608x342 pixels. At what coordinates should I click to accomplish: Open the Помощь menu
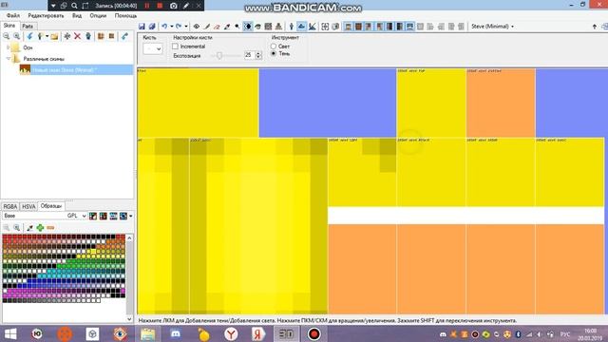pyautogui.click(x=125, y=15)
